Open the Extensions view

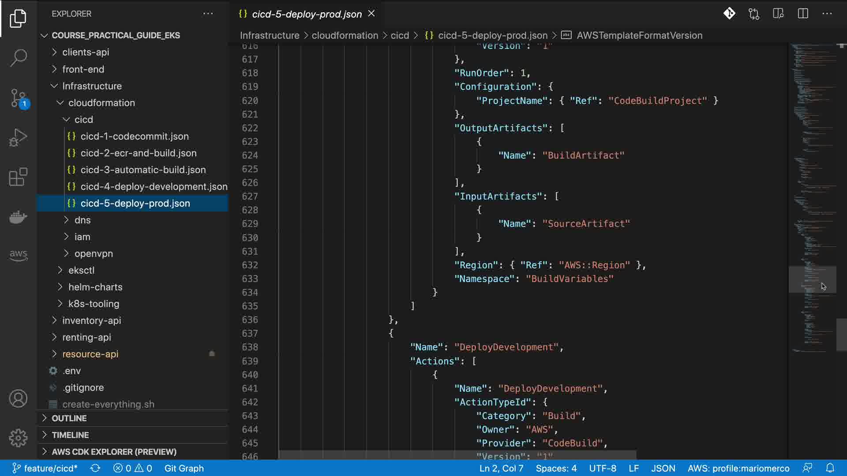point(18,177)
